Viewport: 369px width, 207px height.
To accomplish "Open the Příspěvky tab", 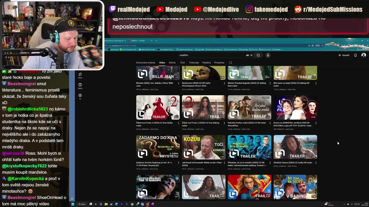I will (219, 63).
